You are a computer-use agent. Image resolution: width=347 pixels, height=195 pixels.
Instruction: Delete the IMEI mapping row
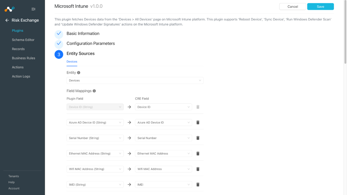[198, 185]
